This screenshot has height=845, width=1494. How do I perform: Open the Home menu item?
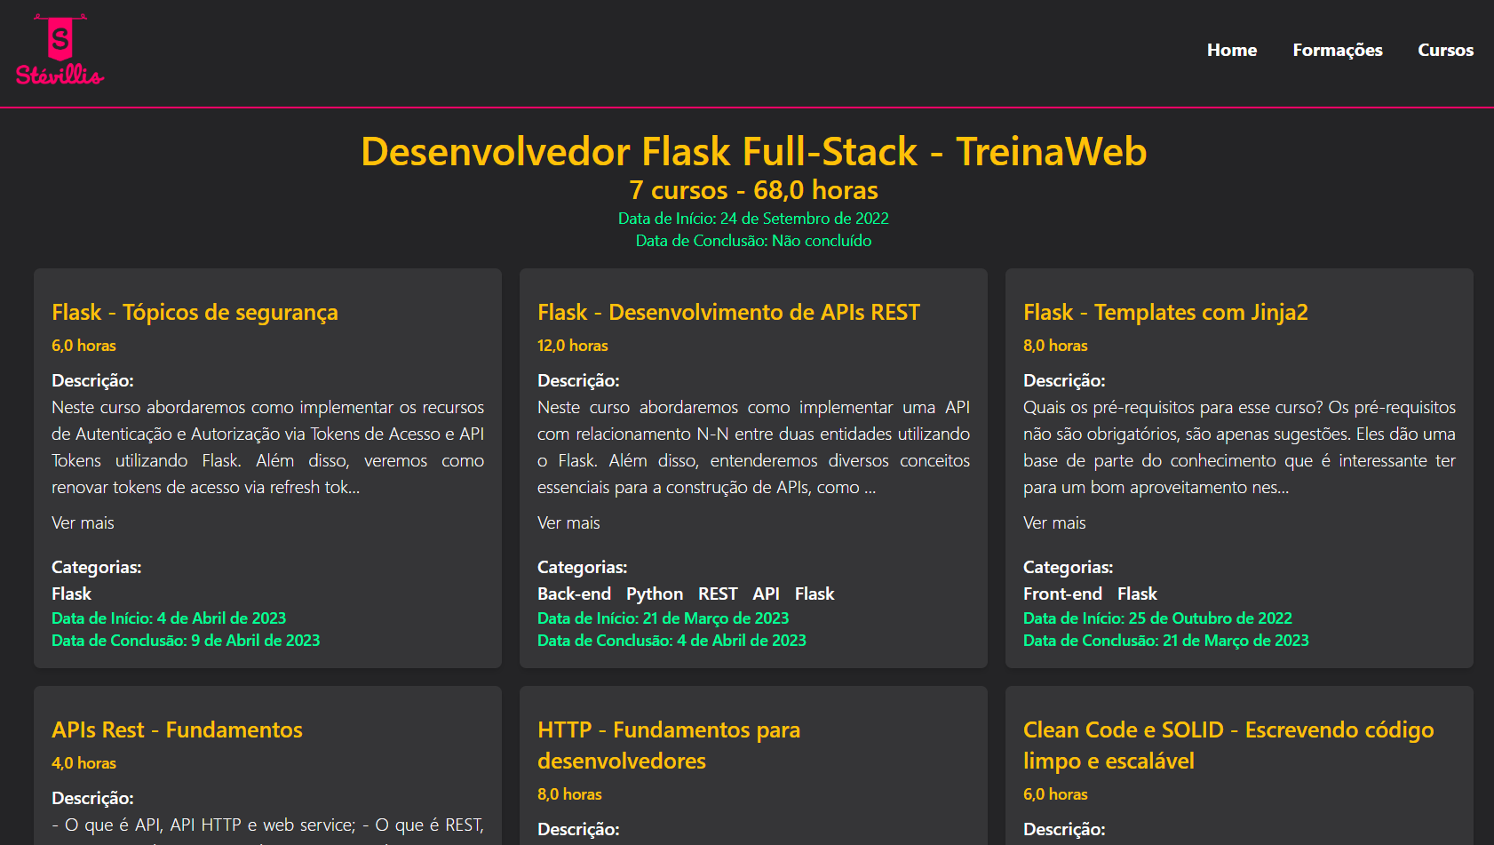(1231, 51)
